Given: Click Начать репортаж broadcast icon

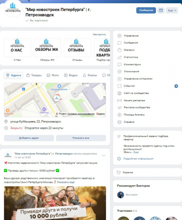Looking at the screenshot, I should click(x=119, y=100).
